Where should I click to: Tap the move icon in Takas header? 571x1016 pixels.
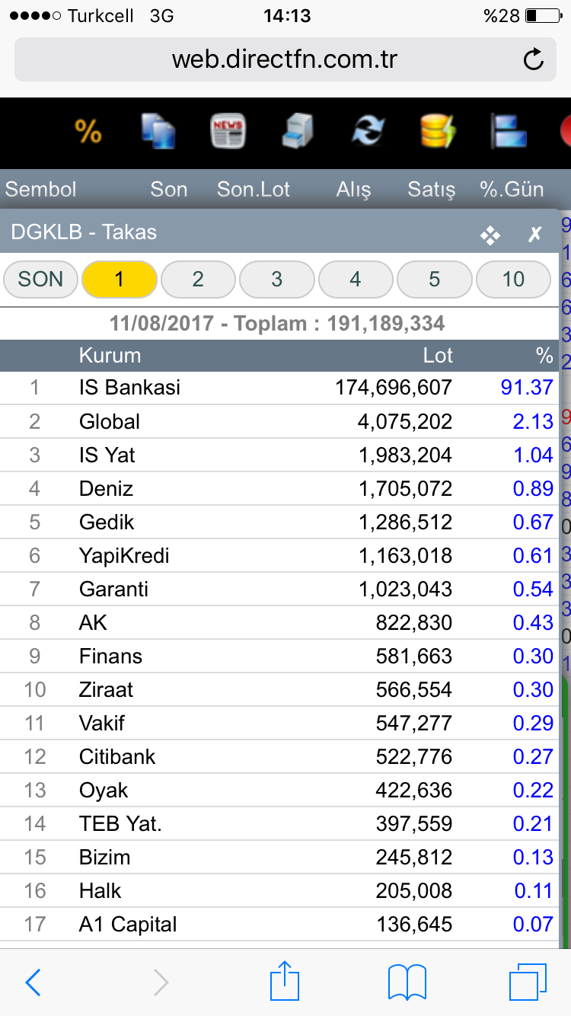(x=490, y=235)
